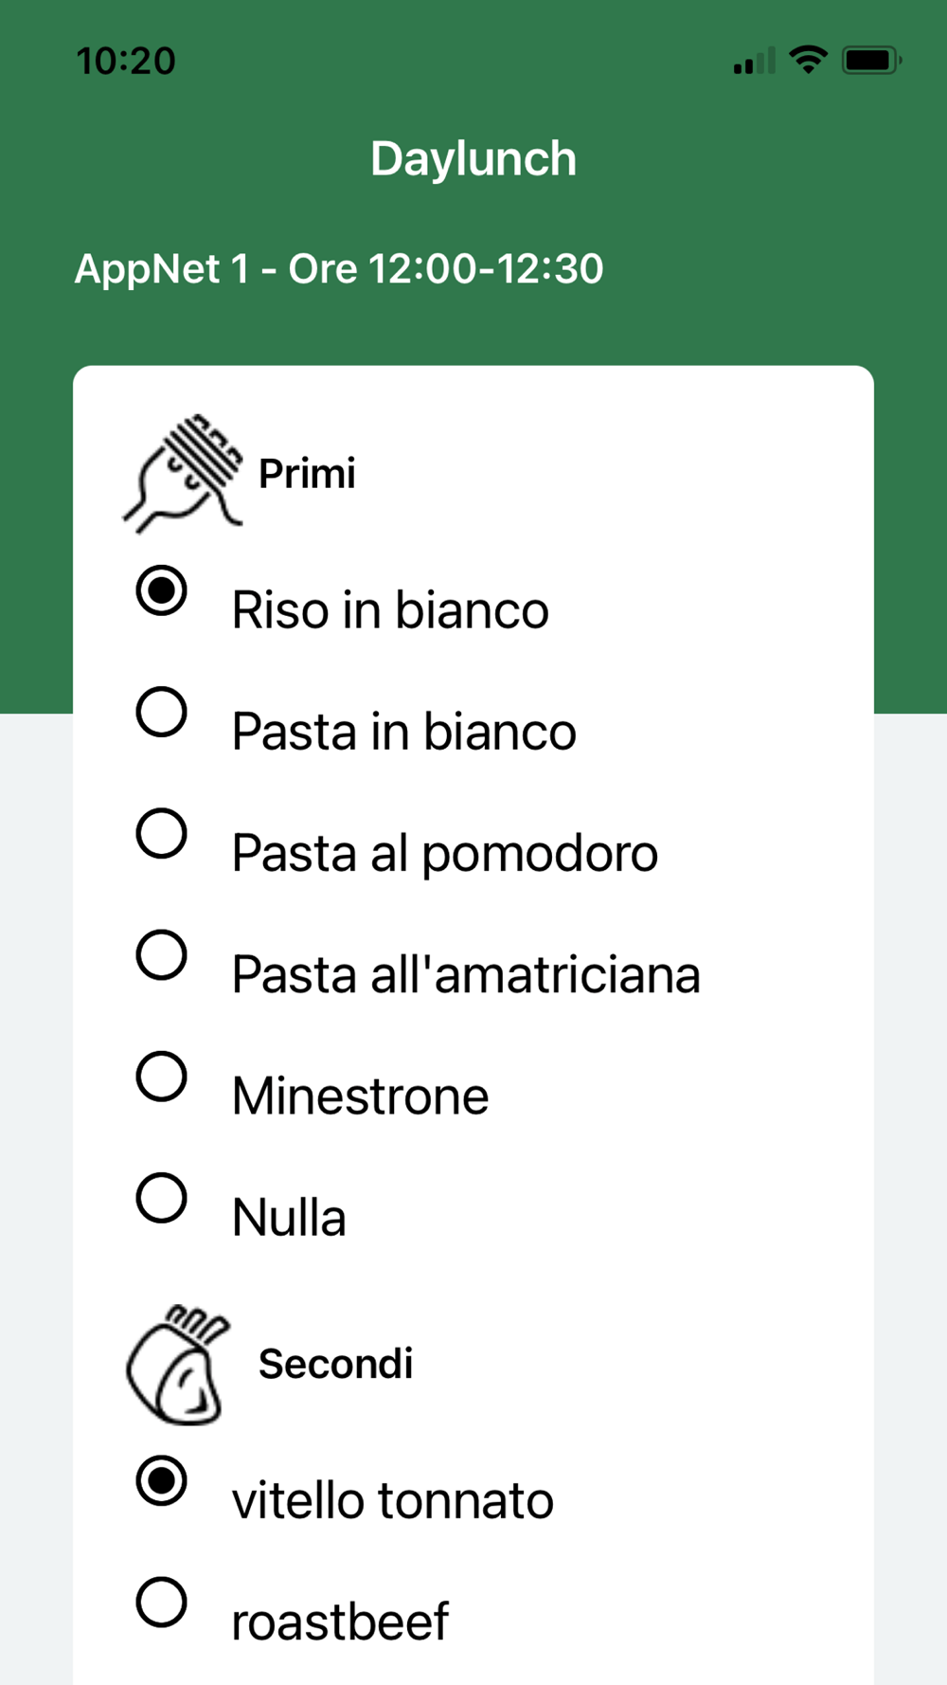947x1685 pixels.
Task: Select Pasta al pomodoro radio button
Action: pyautogui.click(x=161, y=833)
